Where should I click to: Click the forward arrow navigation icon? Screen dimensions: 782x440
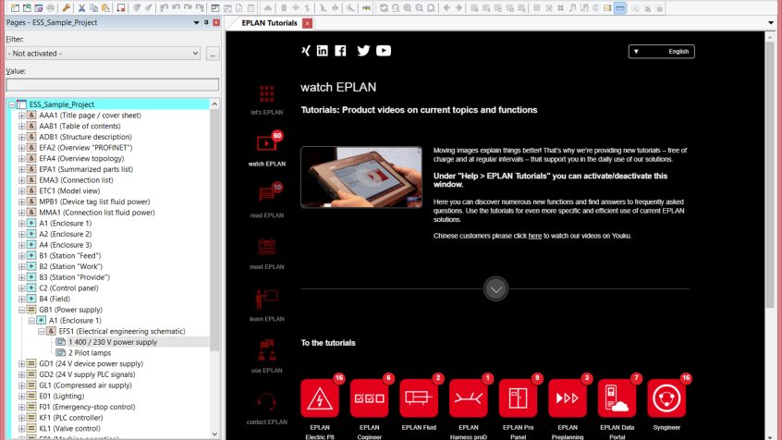tap(458, 8)
